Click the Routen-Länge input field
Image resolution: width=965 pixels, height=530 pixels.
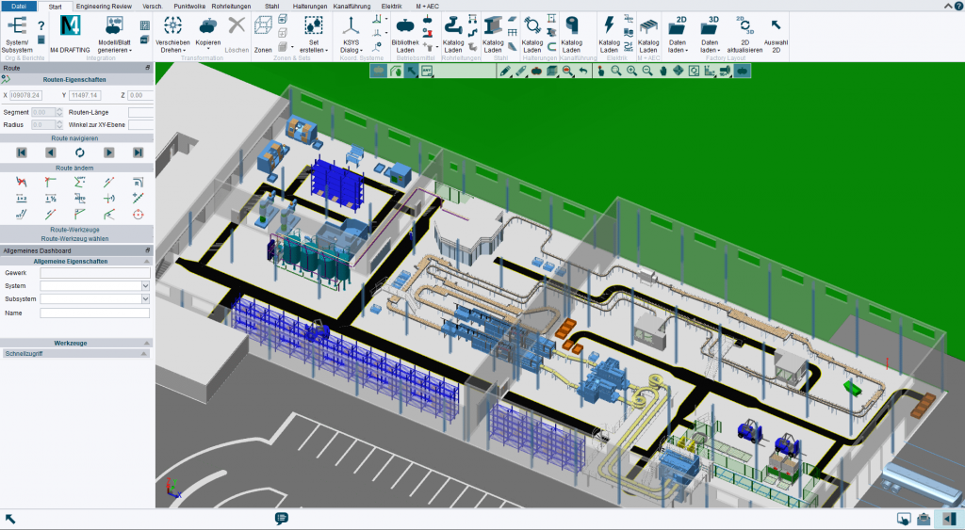141,113
